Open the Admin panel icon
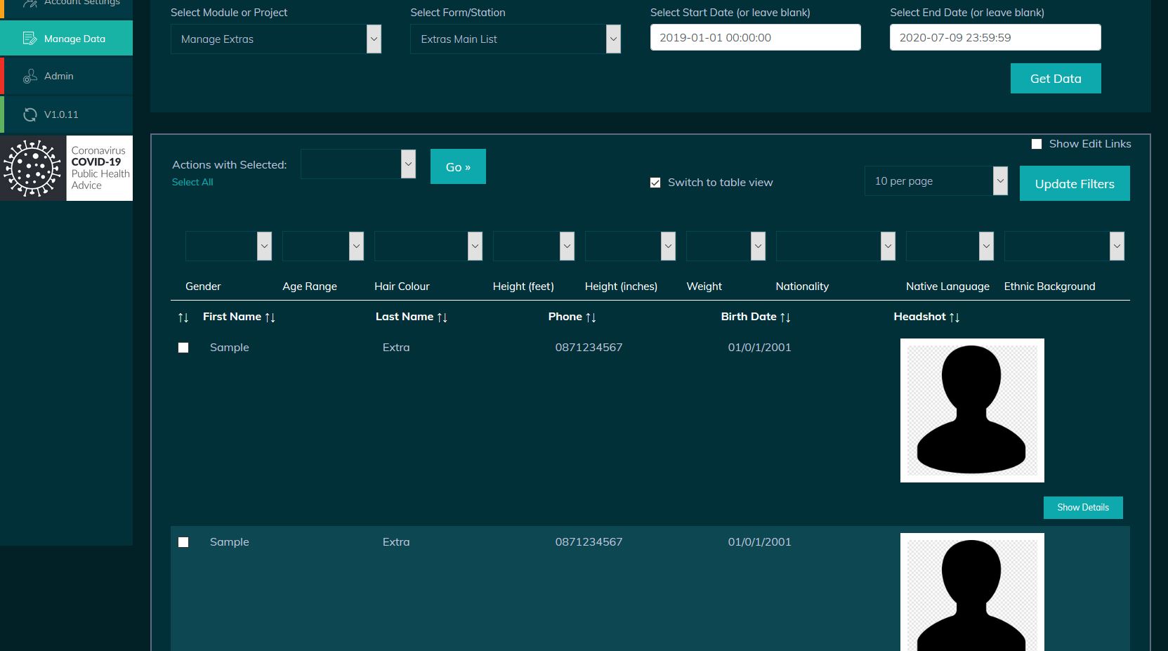The width and height of the screenshot is (1168, 651). click(30, 75)
